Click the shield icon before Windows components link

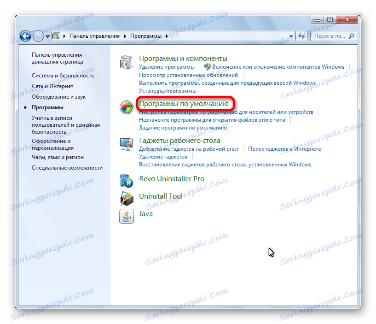pyautogui.click(x=208, y=67)
